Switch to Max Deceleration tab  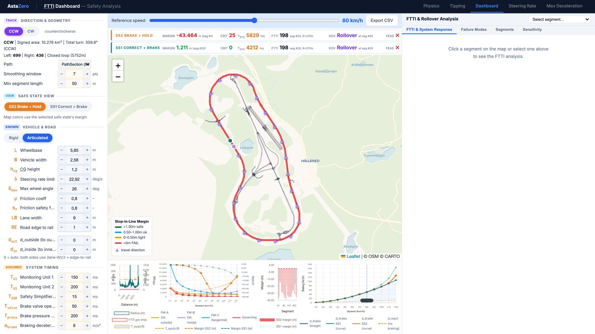(564, 6)
